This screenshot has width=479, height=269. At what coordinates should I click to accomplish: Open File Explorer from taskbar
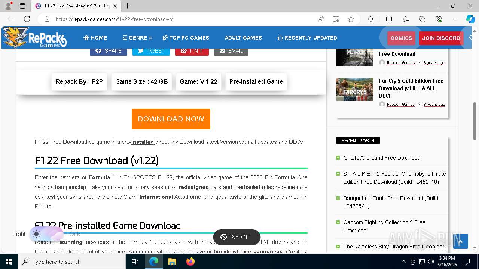click(x=172, y=262)
